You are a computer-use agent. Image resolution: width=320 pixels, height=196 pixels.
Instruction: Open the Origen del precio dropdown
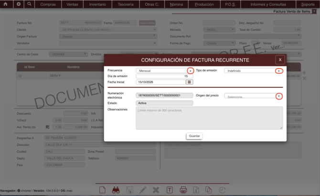pos(279,96)
